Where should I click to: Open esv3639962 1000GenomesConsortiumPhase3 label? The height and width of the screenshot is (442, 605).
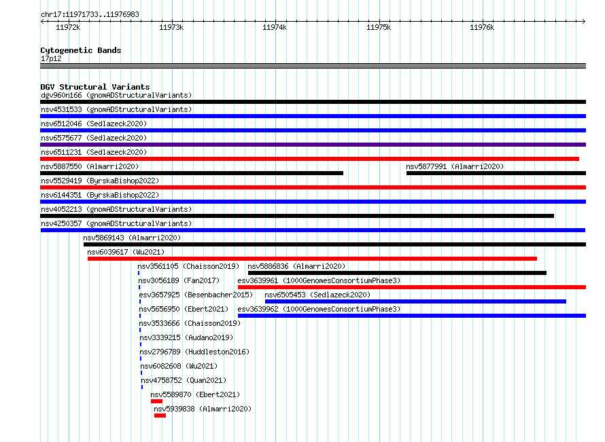coord(319,309)
